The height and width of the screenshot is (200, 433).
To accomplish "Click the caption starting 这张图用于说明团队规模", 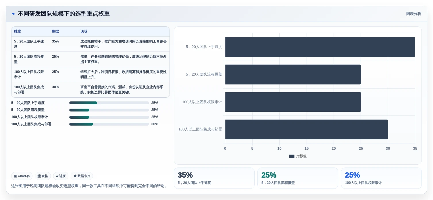I will tap(89, 186).
